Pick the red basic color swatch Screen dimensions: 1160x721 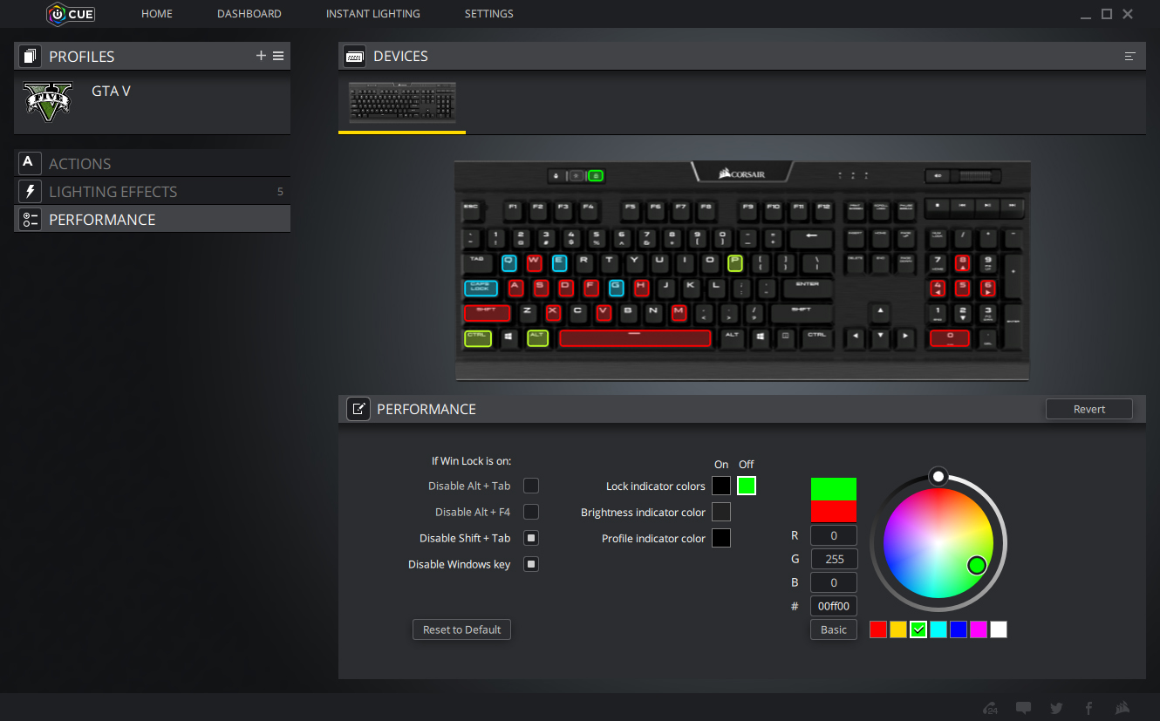click(x=878, y=629)
